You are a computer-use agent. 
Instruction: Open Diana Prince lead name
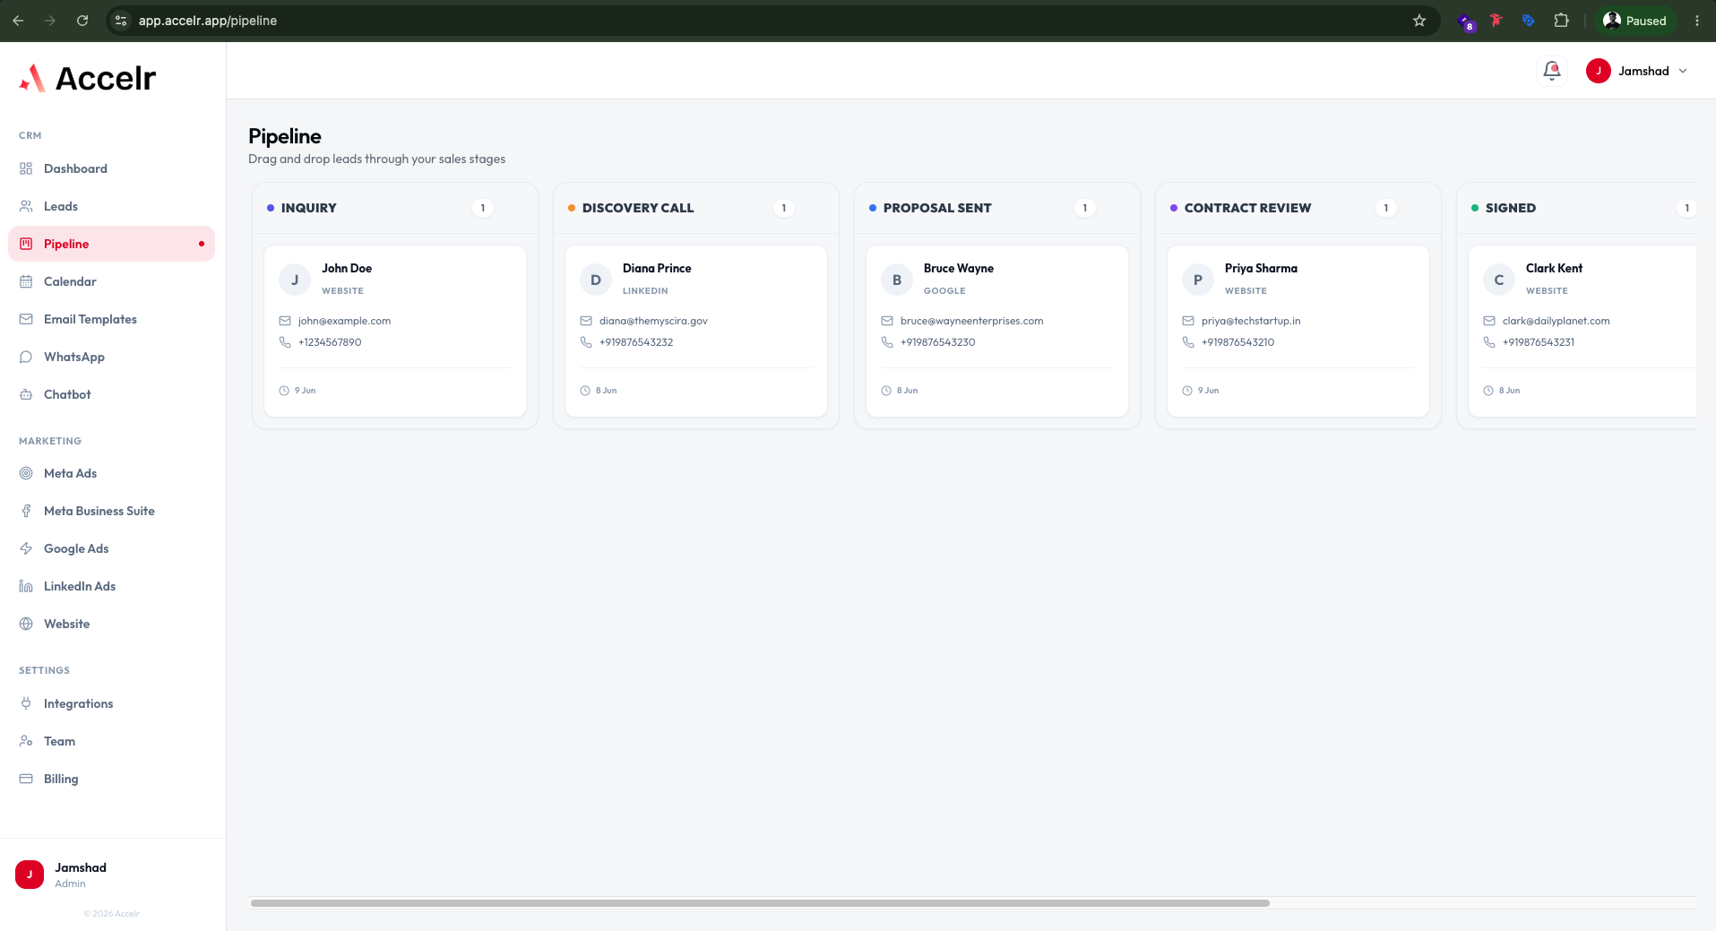coord(657,268)
